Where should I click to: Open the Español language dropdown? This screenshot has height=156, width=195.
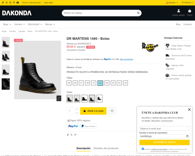(172, 2)
